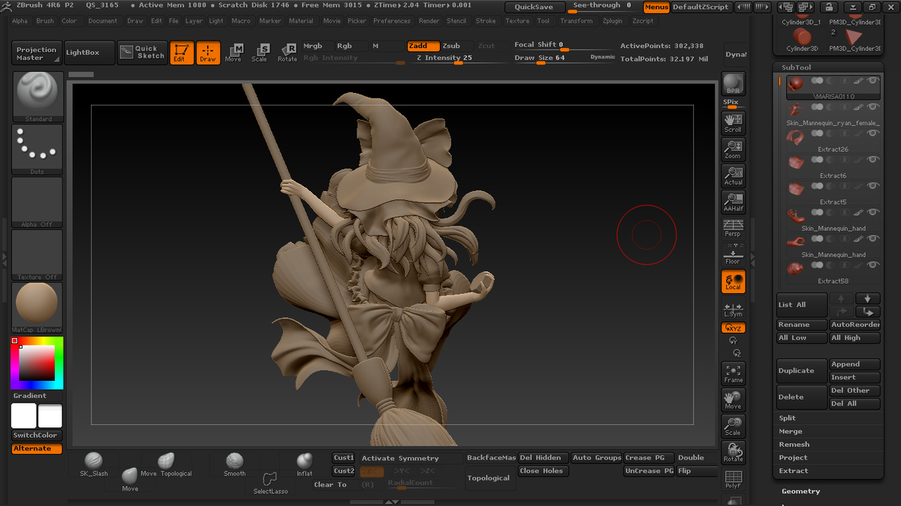The width and height of the screenshot is (901, 506).
Task: Click the L.Sym local symmetry icon
Action: point(734,310)
